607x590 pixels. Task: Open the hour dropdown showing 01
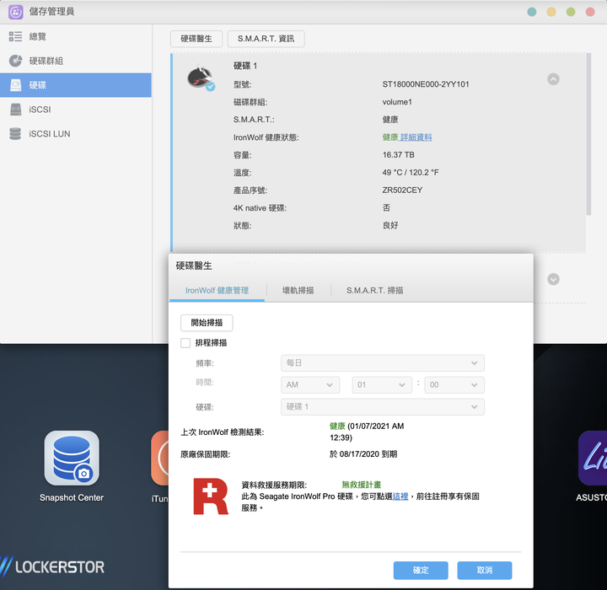coord(382,385)
